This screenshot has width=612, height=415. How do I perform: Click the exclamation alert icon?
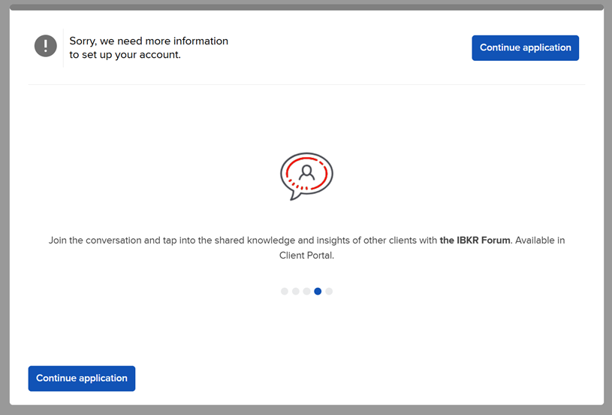pyautogui.click(x=46, y=46)
